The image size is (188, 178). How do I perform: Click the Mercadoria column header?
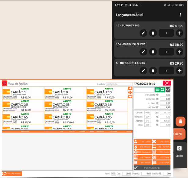(25, 131)
